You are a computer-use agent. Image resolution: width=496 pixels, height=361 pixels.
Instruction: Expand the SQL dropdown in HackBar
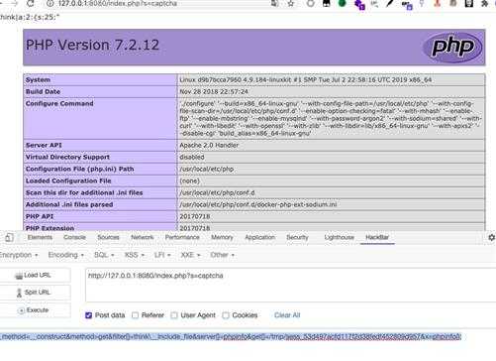pos(104,255)
